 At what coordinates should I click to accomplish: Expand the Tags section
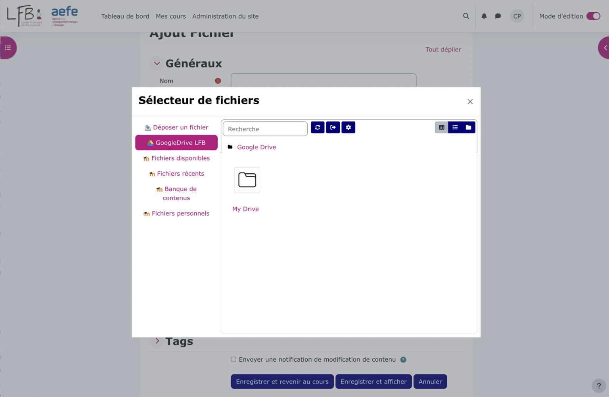click(157, 341)
